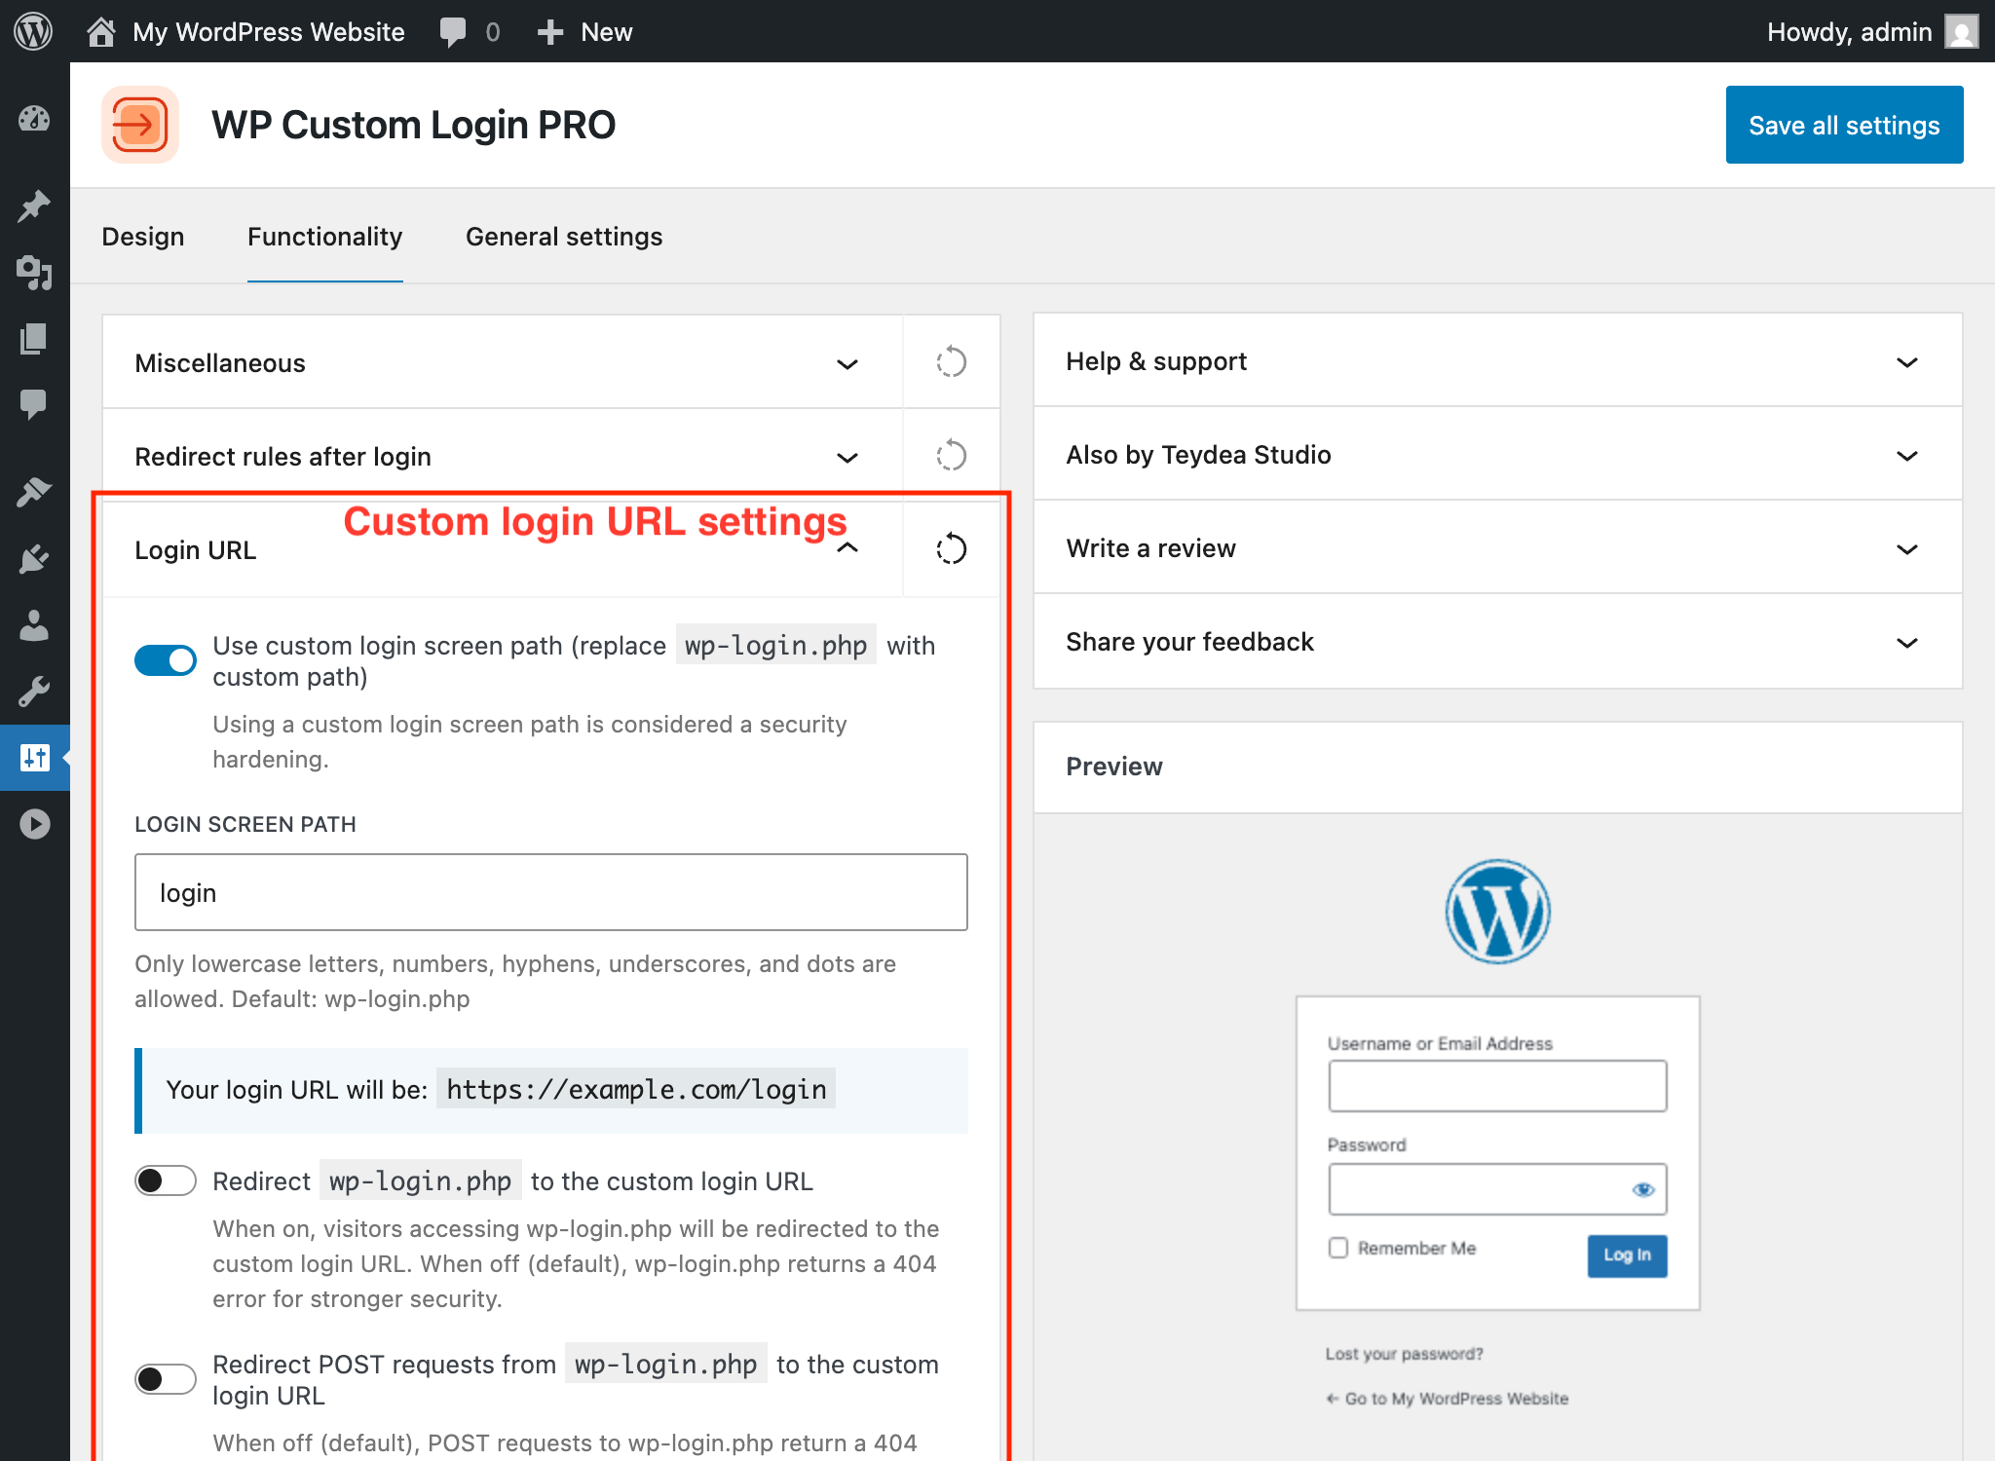
Task: Select the Posts pin icon in sidebar
Action: click(x=34, y=206)
